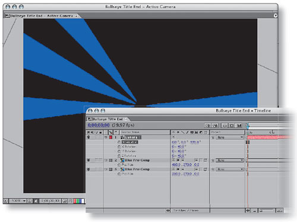Collapse the Camera layer properties triangle
The width and height of the screenshot is (297, 222).
tap(106, 137)
